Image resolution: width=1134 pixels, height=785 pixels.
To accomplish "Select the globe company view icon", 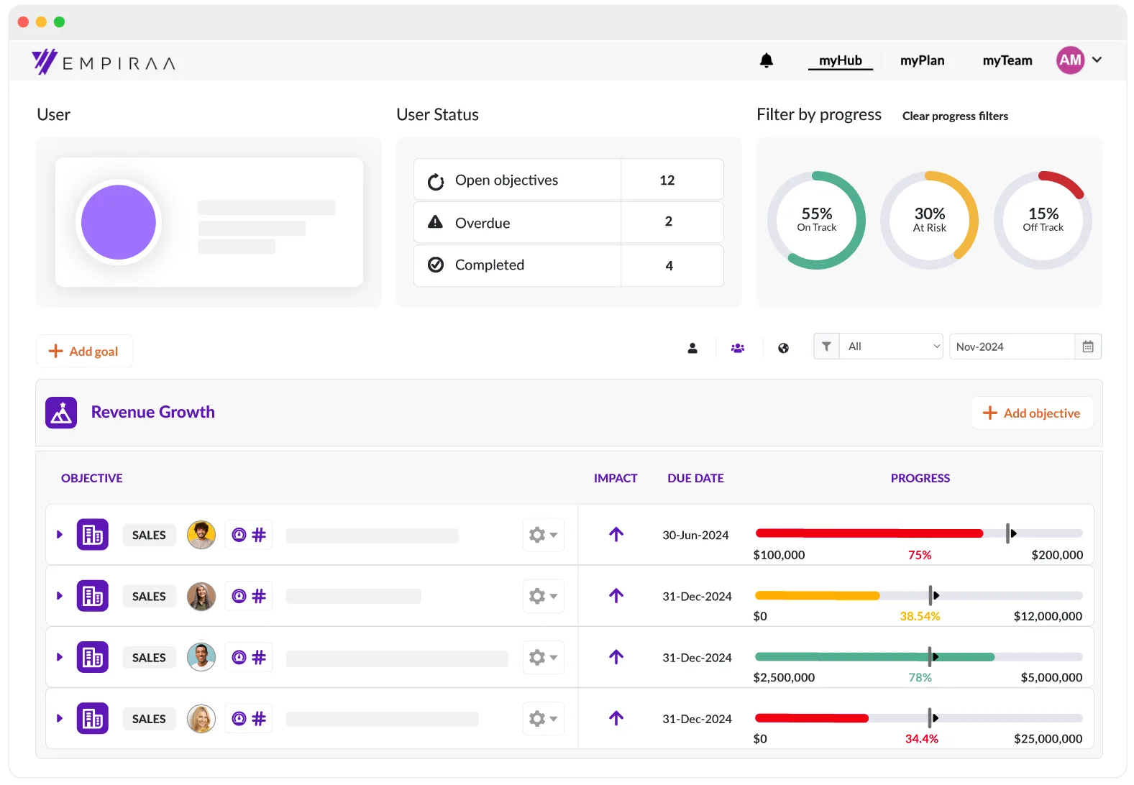I will pos(783,348).
